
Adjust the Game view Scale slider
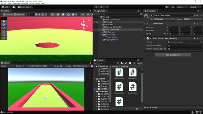[x=63, y=66]
